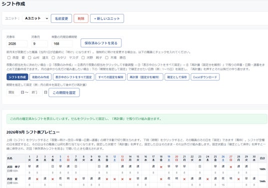Click red X on day 11 in 西里 row

point(107,179)
